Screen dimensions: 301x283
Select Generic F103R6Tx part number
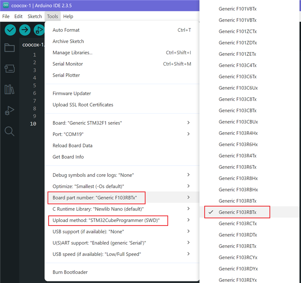point(249,167)
